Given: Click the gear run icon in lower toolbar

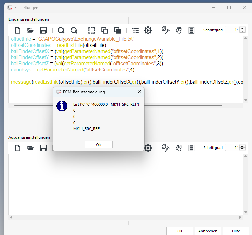Looking at the screenshot, I should click(x=148, y=148).
